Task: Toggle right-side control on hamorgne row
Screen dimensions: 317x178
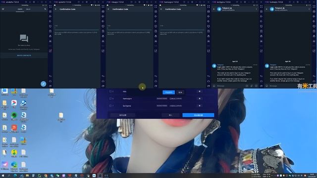Action: [x=200, y=98]
